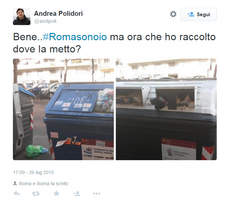Open the @andpoli handle link
The image size is (225, 205).
[x=45, y=21]
